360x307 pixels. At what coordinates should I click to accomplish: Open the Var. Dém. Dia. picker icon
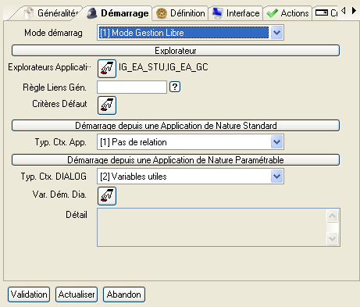(107, 196)
